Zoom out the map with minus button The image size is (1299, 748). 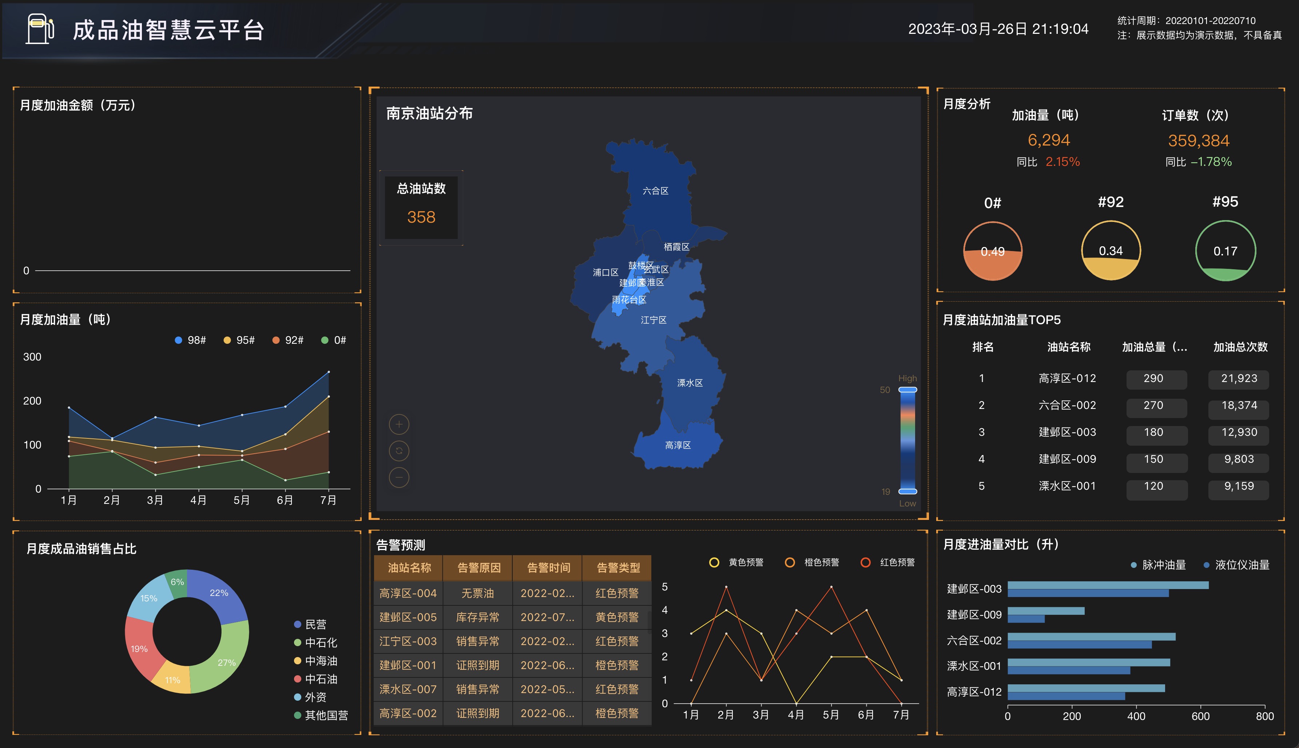(399, 478)
